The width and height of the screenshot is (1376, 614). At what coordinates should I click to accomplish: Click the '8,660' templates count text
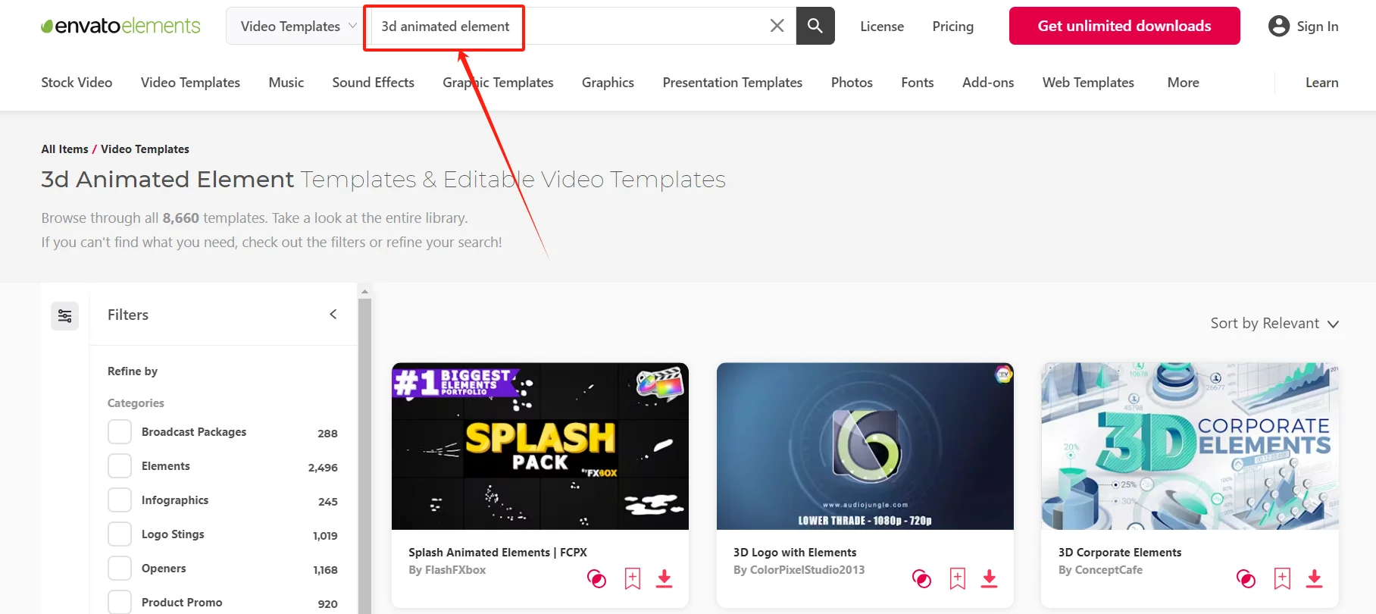(180, 218)
